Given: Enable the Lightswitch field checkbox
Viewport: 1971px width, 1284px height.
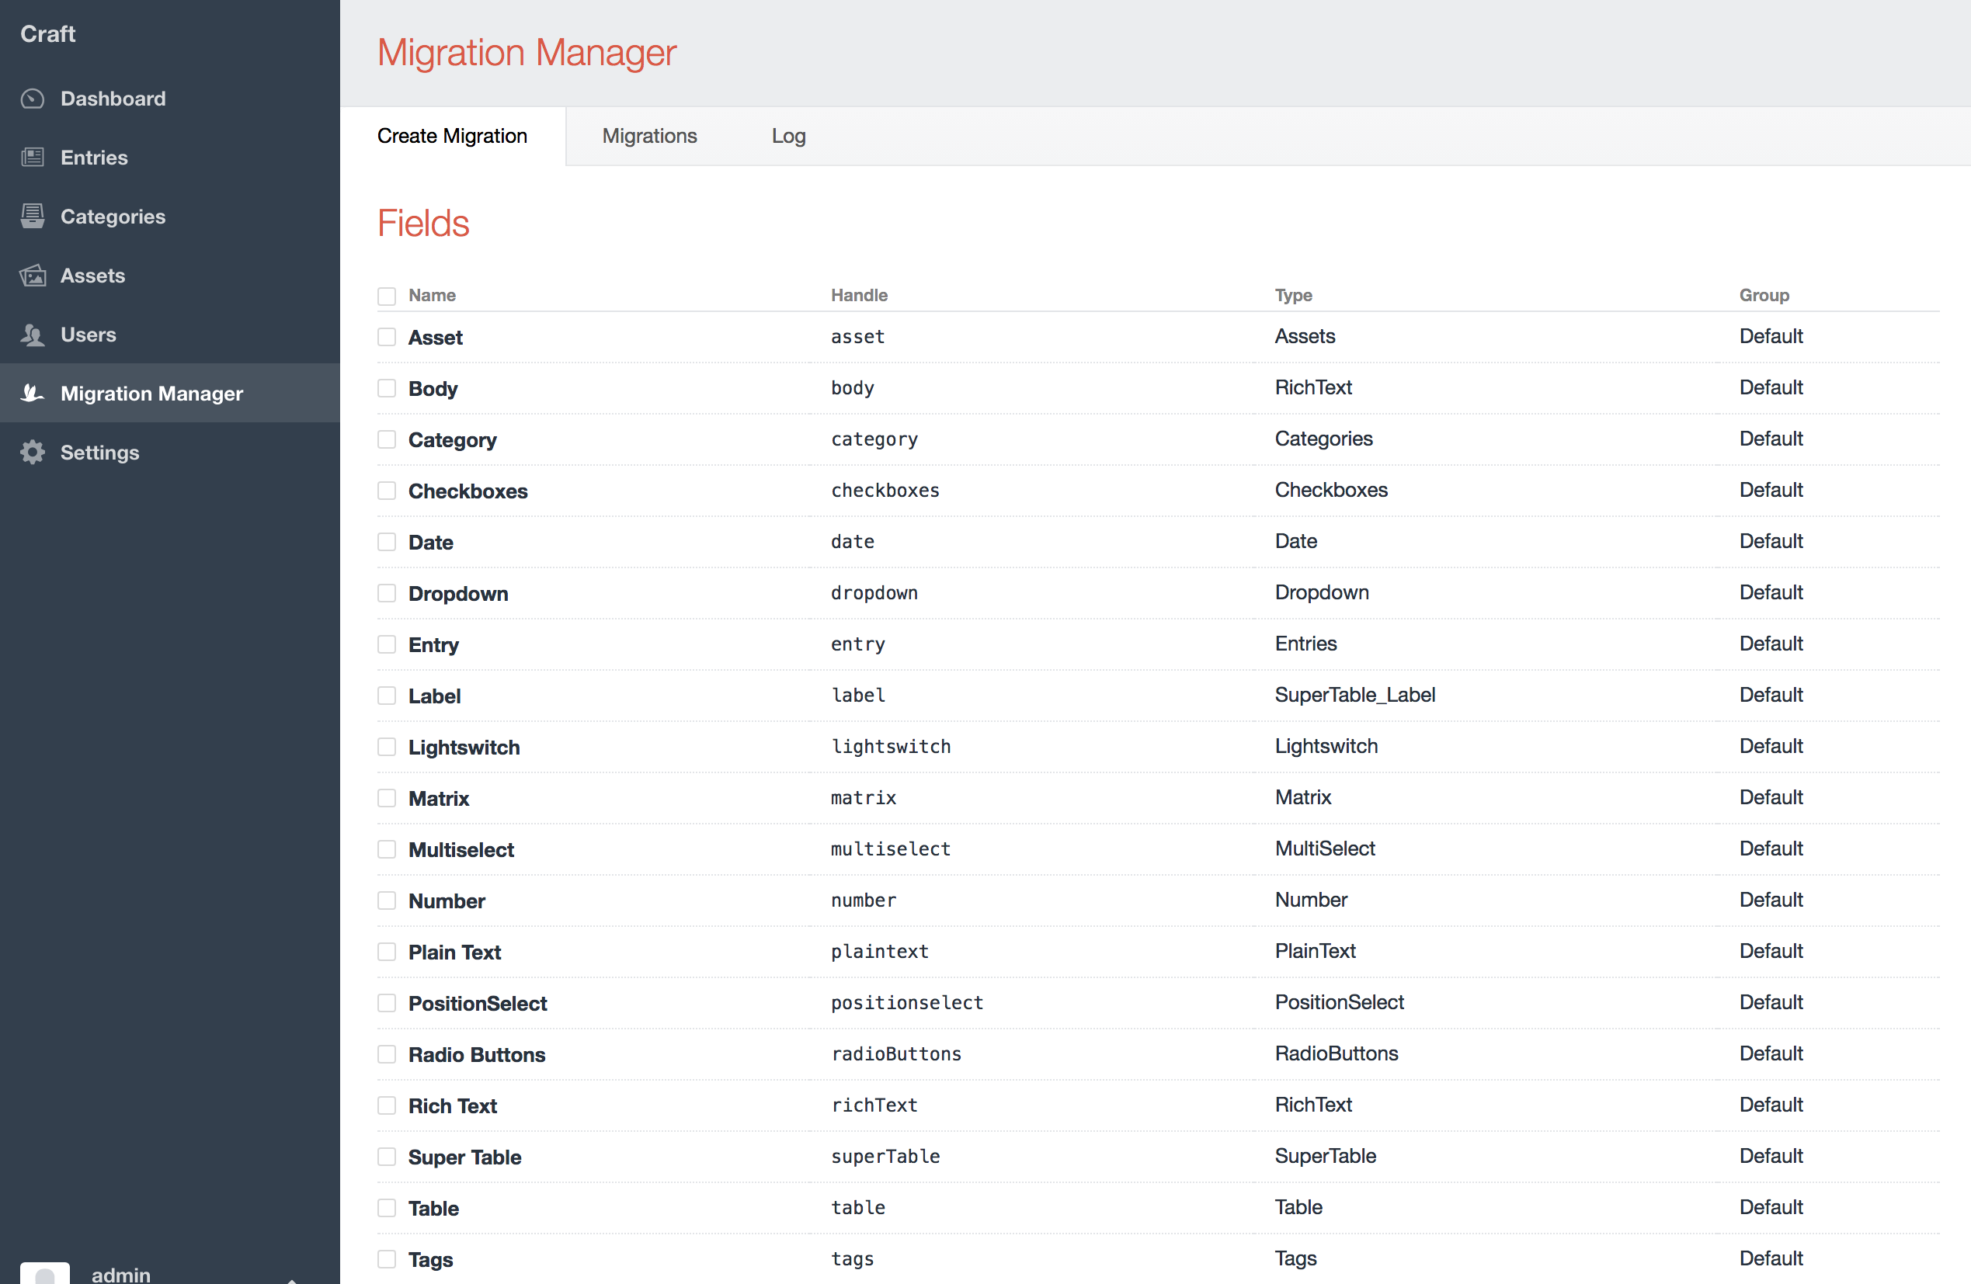Looking at the screenshot, I should click(387, 747).
